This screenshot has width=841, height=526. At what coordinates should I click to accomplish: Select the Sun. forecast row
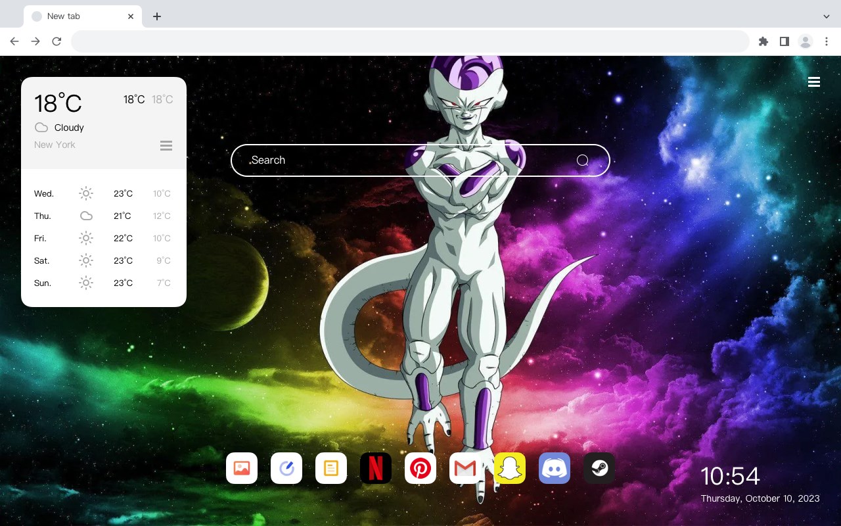coord(104,283)
